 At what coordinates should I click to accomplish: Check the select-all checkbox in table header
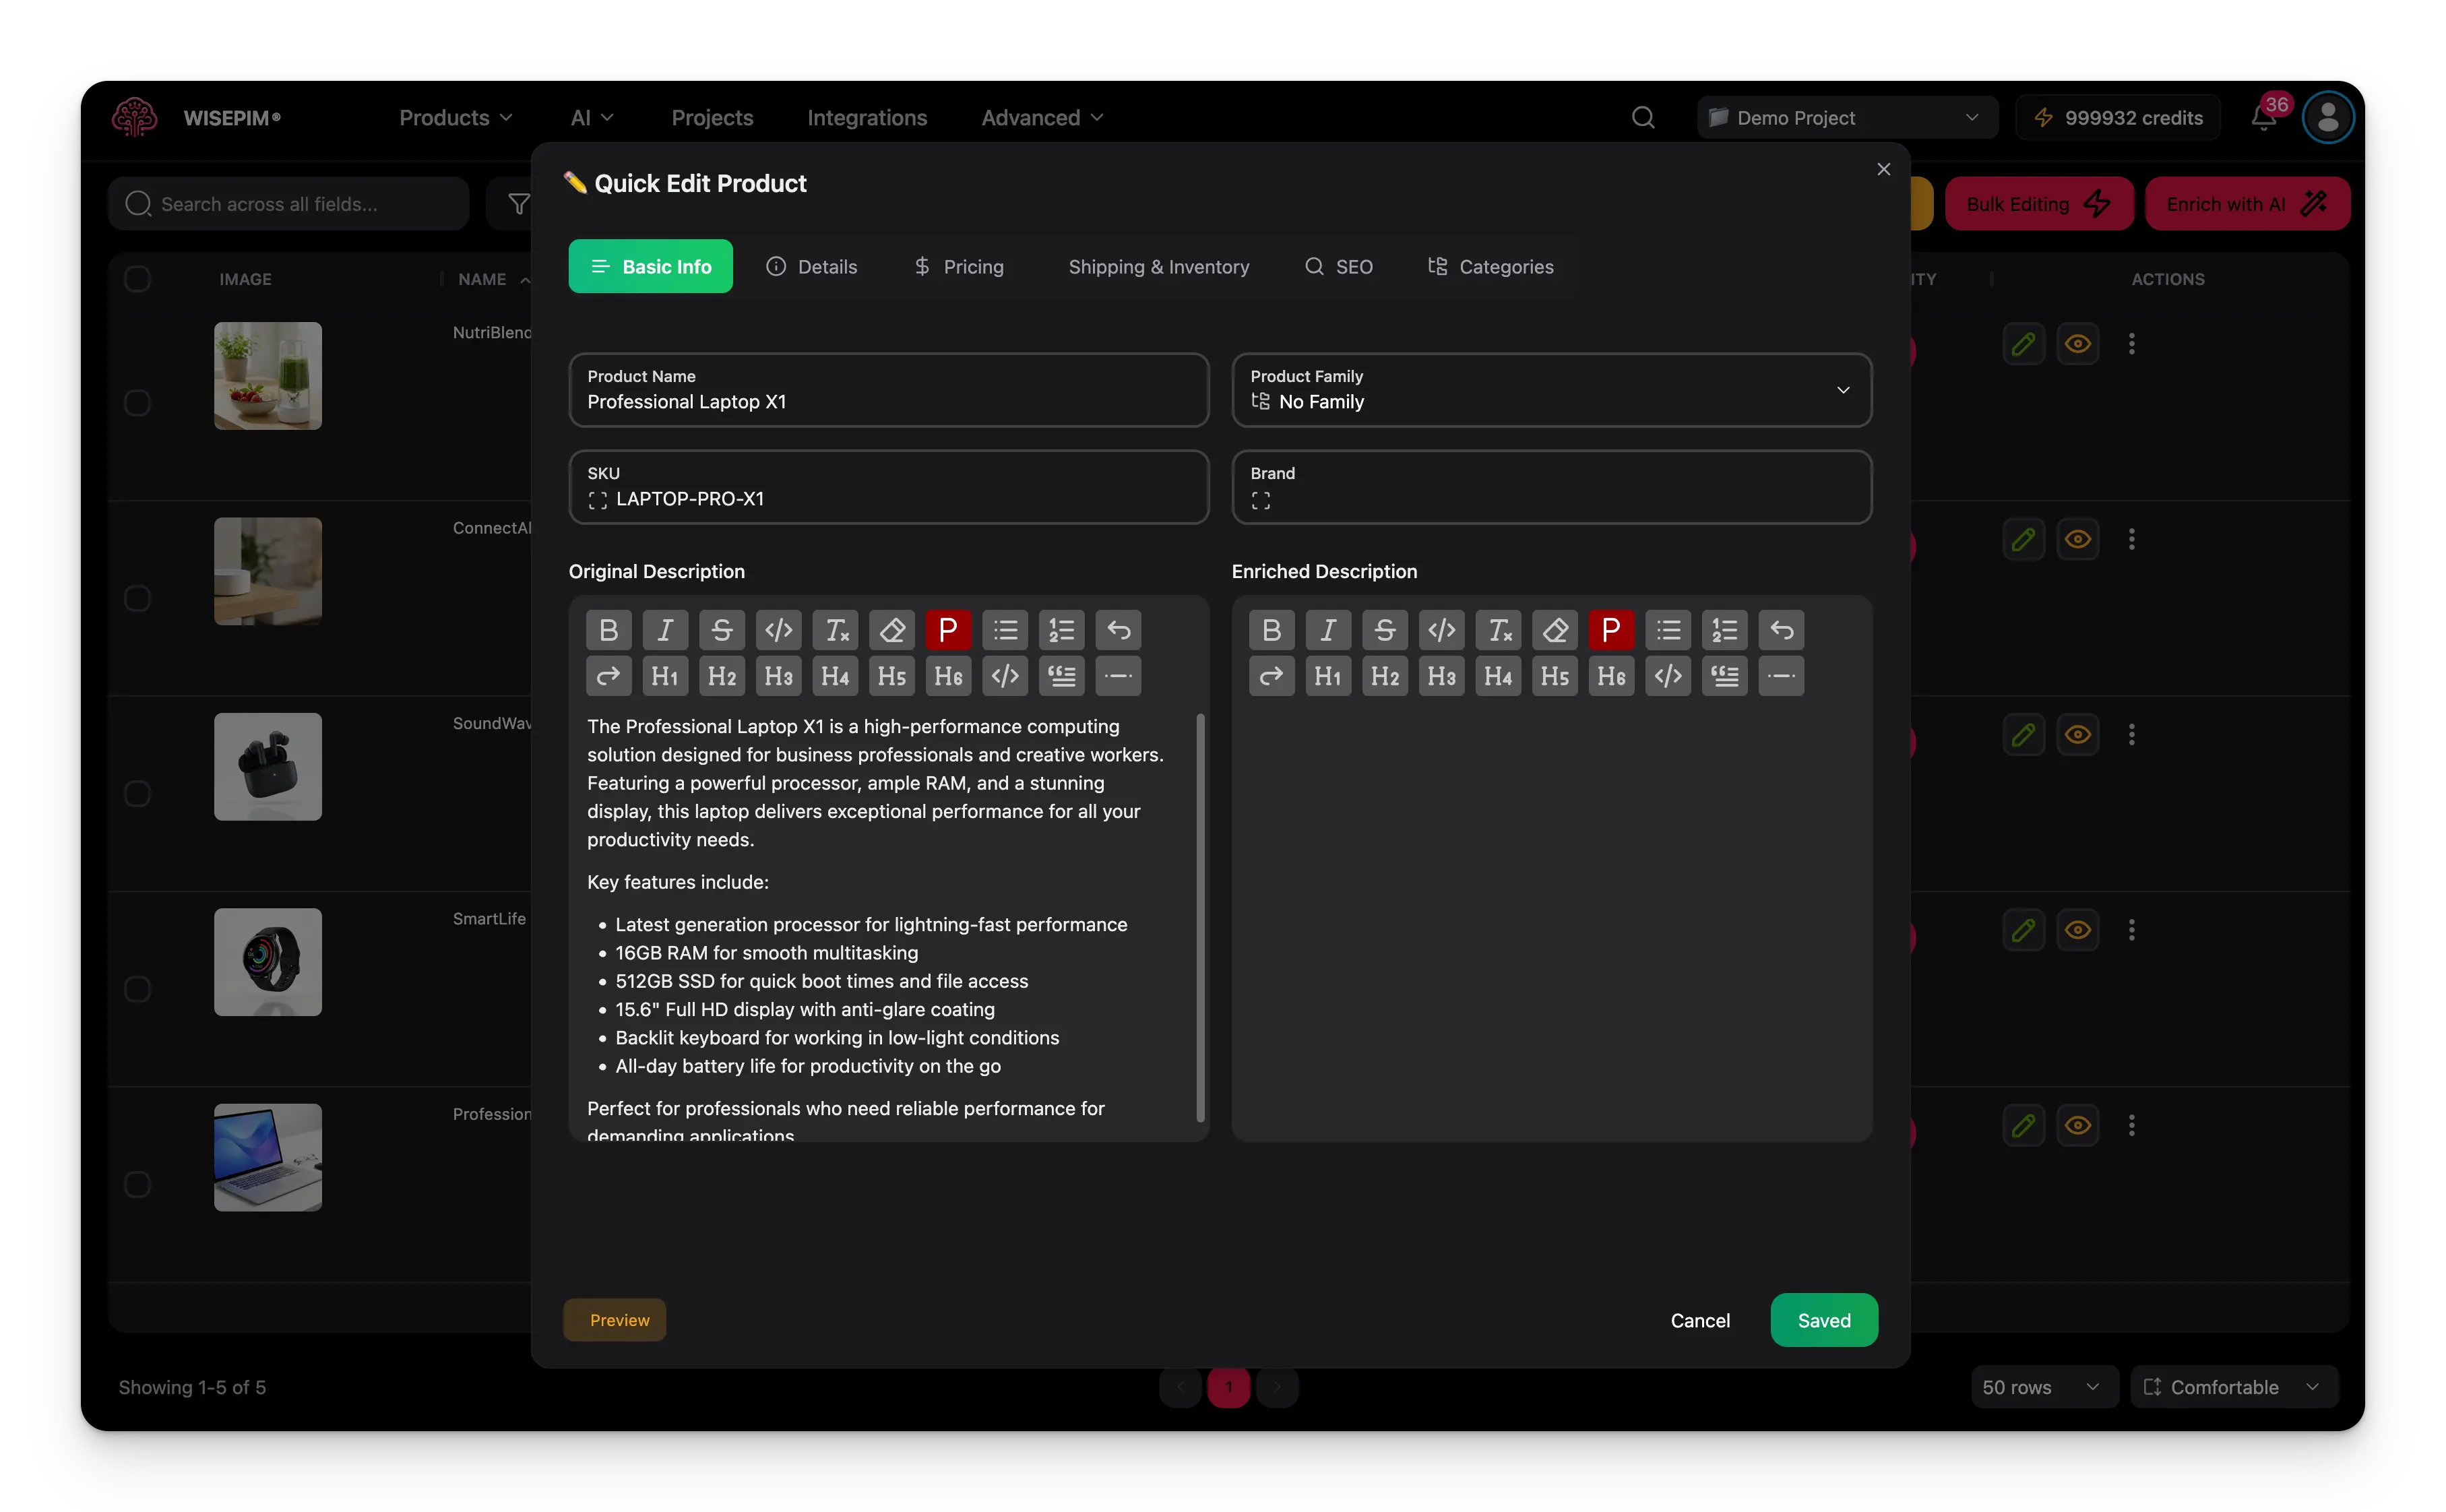pos(138,279)
